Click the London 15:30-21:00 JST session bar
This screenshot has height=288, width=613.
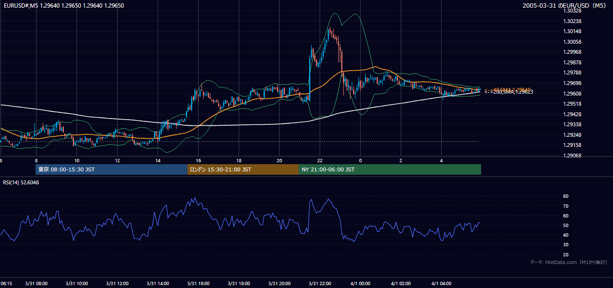tap(243, 169)
